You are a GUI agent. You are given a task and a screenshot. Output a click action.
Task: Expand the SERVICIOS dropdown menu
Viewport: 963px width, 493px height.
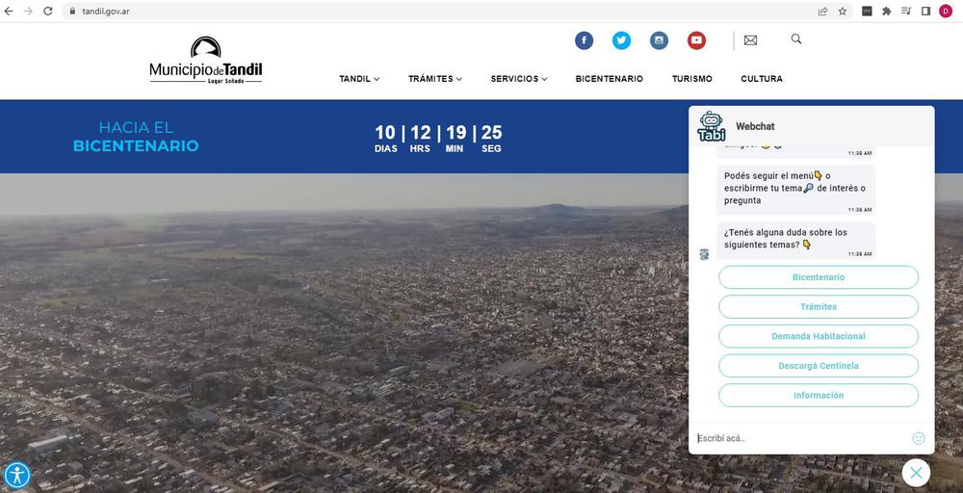[519, 79]
